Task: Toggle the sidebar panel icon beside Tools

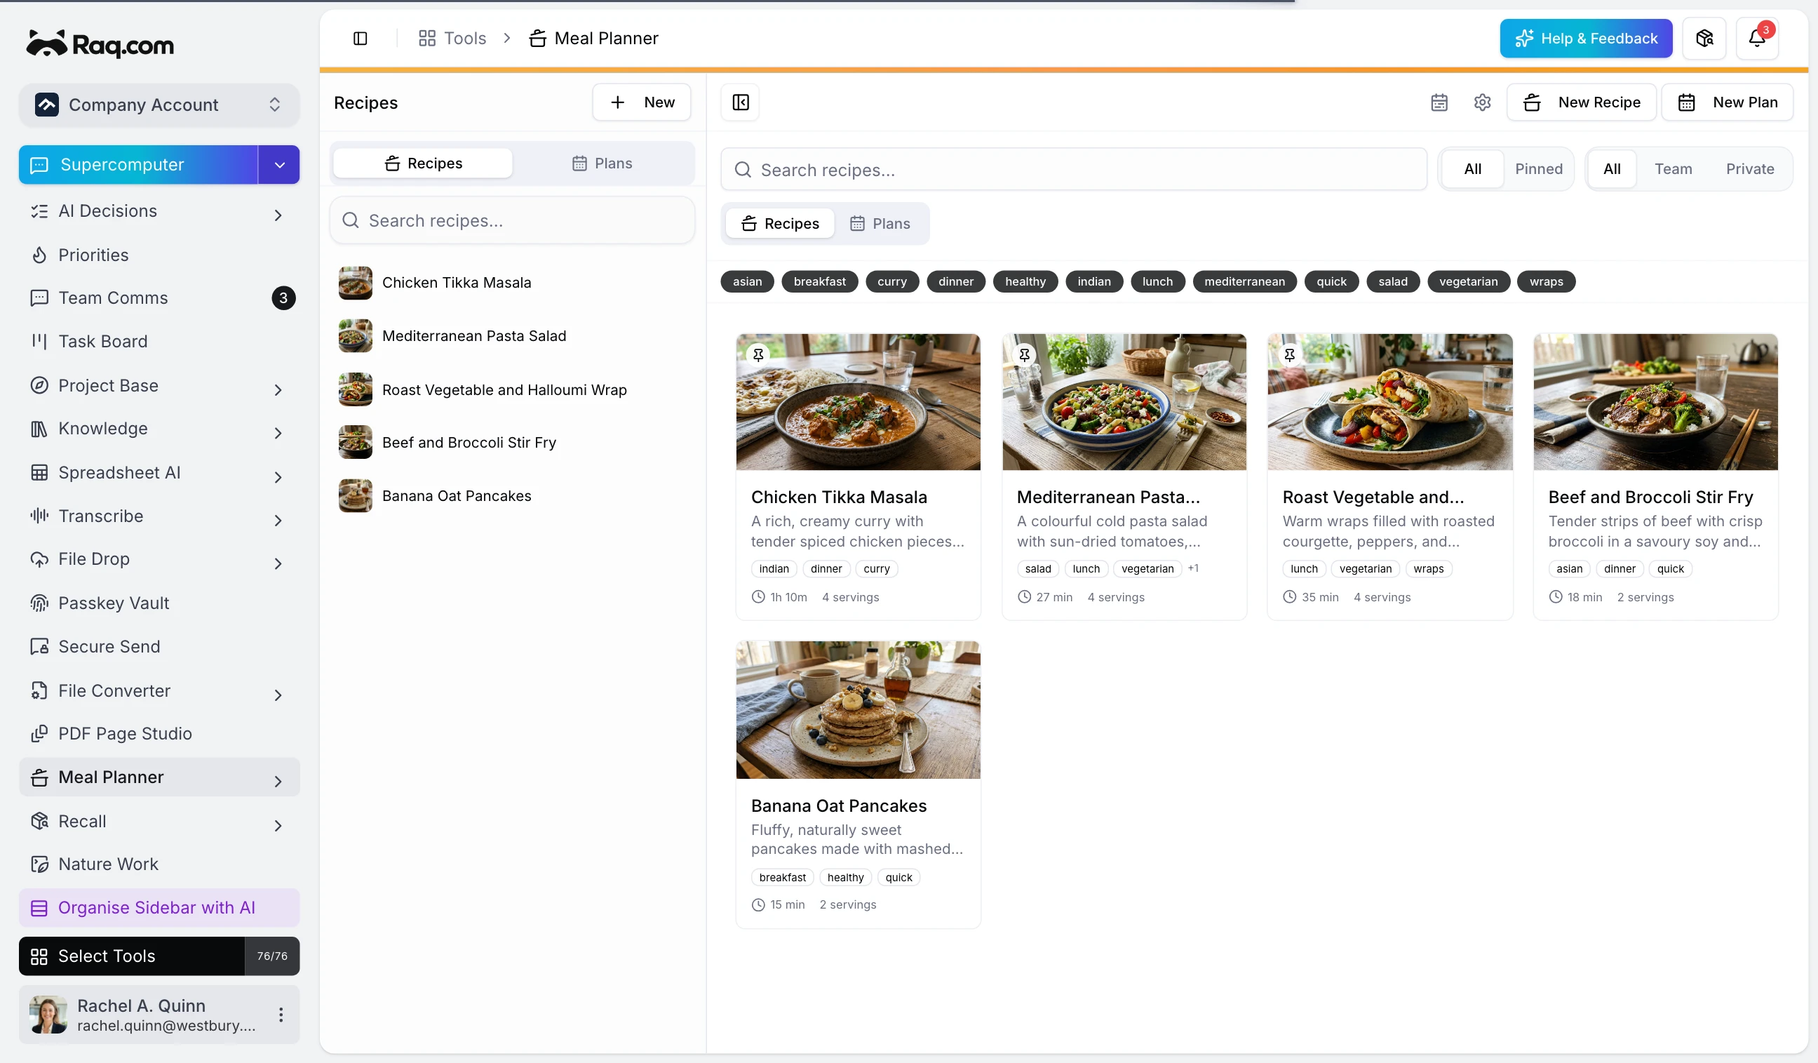Action: pos(360,39)
